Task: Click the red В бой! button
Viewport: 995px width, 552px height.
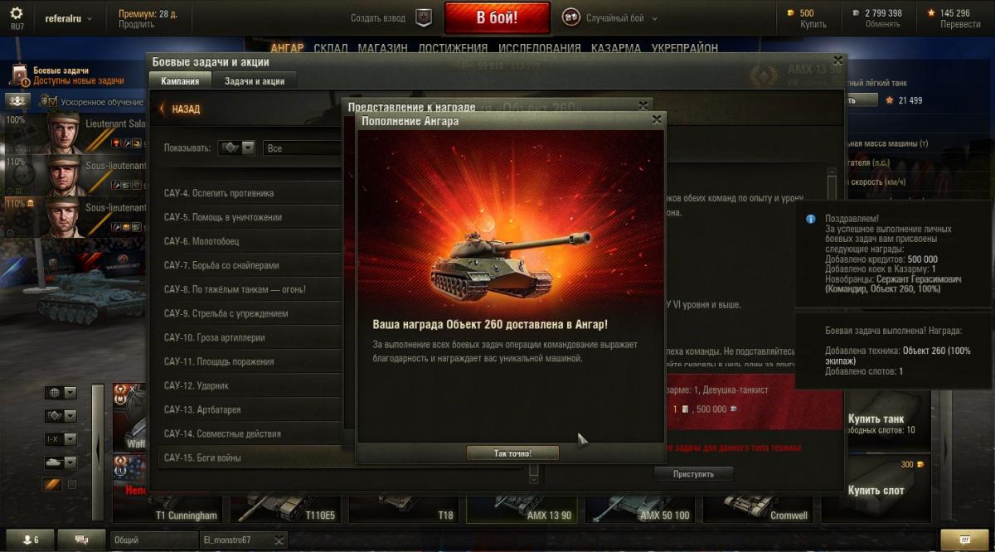Action: 497,17
